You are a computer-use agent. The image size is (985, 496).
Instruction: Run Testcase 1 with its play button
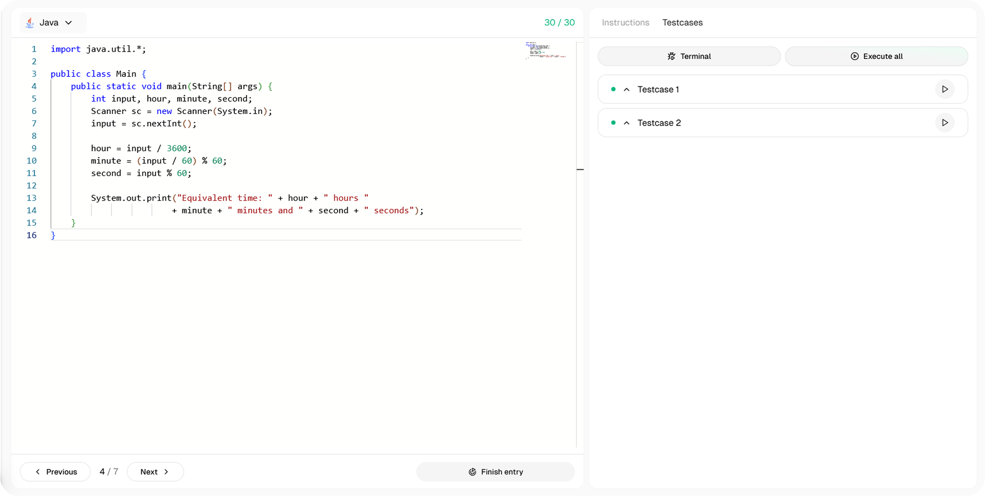(945, 89)
